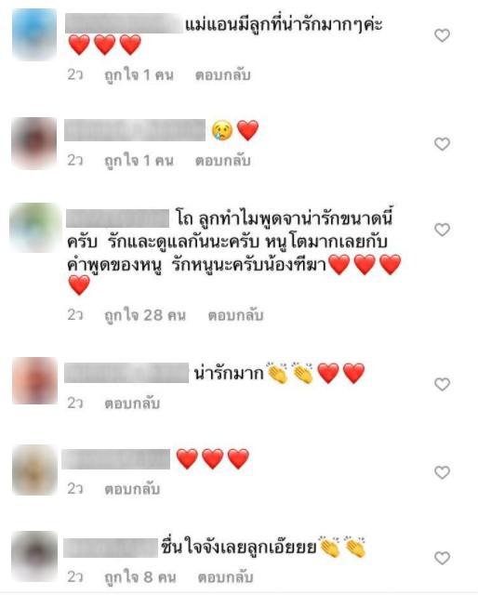Reply to the three hearts comment
The width and height of the screenshot is (478, 595).
132,489
